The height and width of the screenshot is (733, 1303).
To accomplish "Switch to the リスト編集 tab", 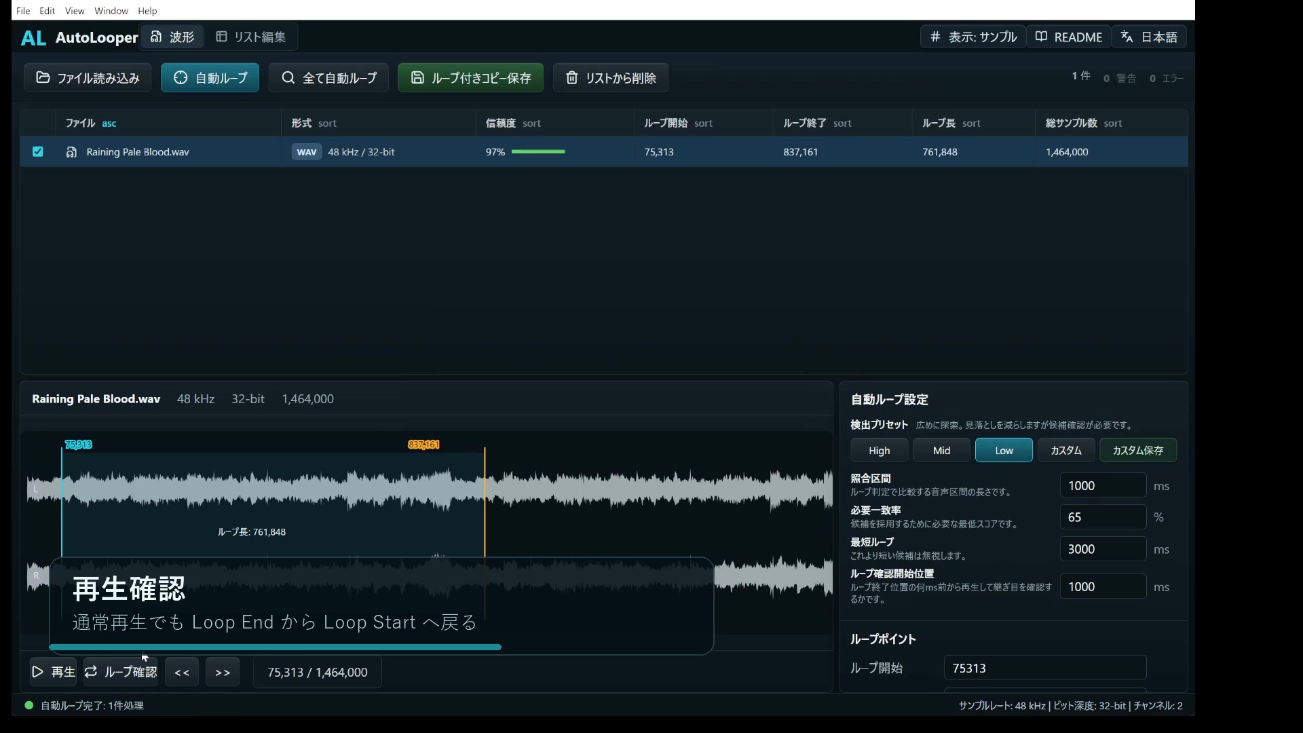I will (251, 37).
